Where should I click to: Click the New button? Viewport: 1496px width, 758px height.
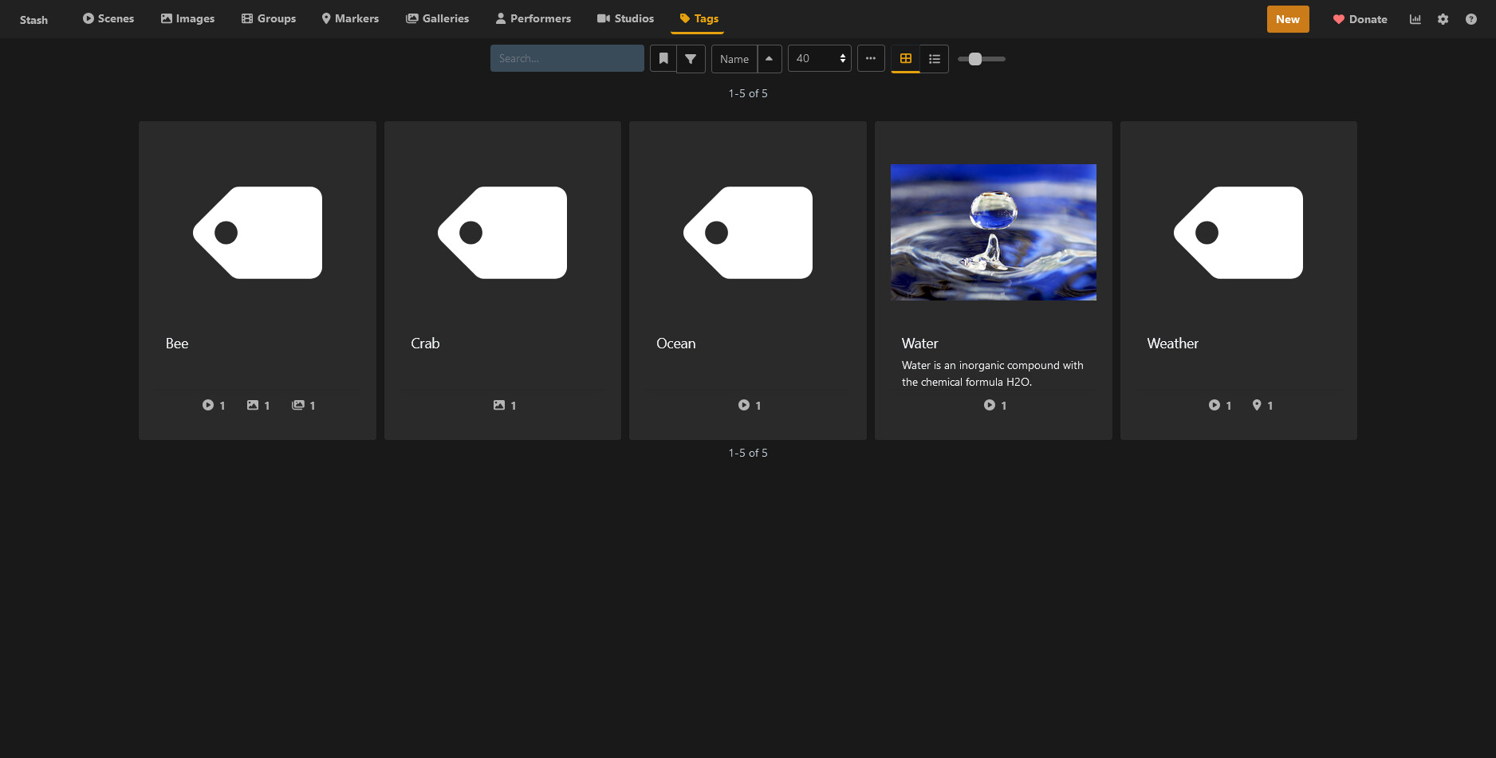click(1288, 19)
